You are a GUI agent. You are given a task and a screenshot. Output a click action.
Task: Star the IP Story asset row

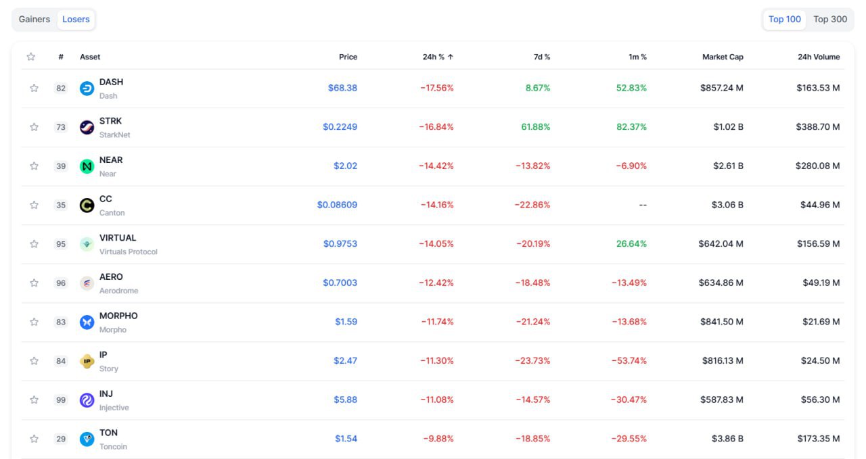34,361
